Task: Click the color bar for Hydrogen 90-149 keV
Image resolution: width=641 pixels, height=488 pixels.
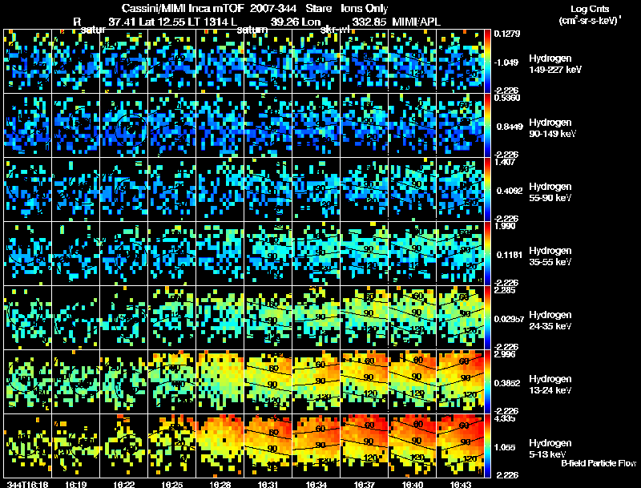Action: (x=488, y=125)
